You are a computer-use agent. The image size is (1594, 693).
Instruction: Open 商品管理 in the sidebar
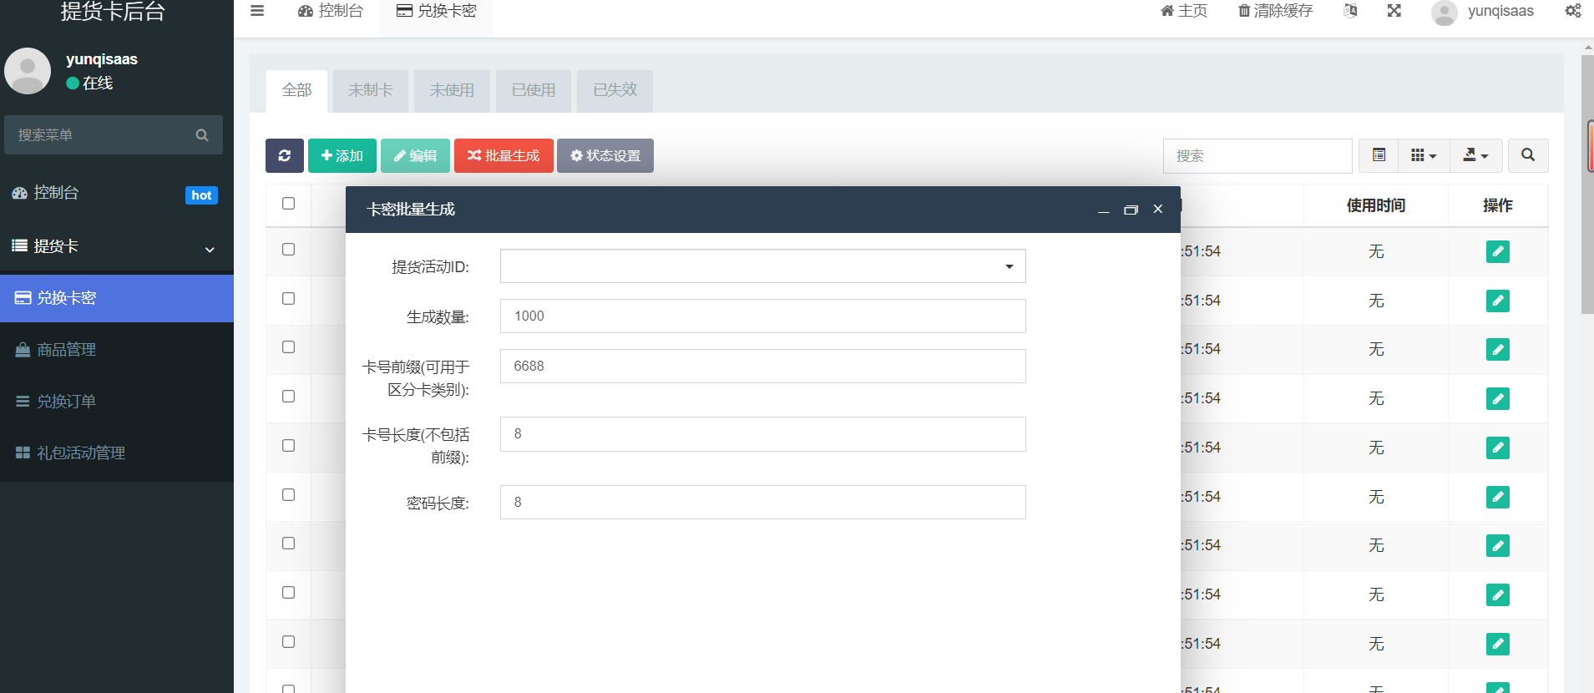67,350
